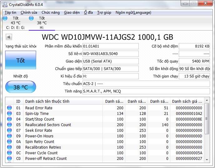Click the blue Tốt health status button
Image resolution: width=215 pixels, height=168 pixels.
point(21,60)
